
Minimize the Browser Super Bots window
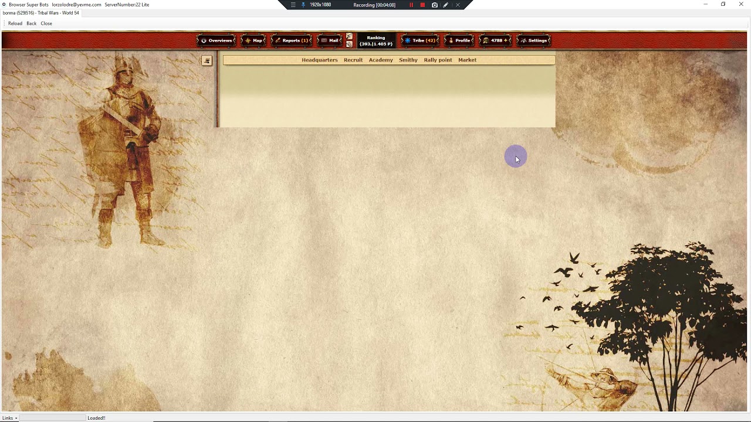coord(706,4)
